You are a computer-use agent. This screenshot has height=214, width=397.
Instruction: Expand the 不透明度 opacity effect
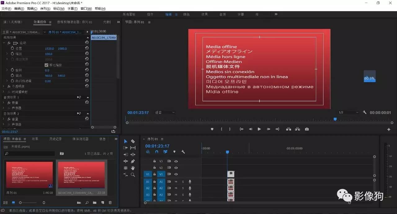click(x=4, y=86)
